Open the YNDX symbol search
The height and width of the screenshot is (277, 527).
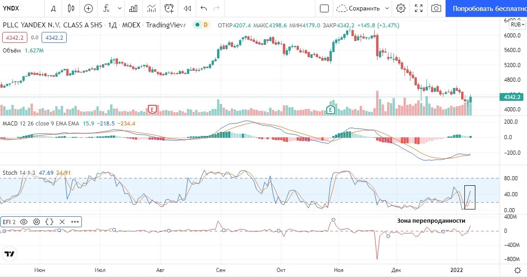tap(11, 8)
